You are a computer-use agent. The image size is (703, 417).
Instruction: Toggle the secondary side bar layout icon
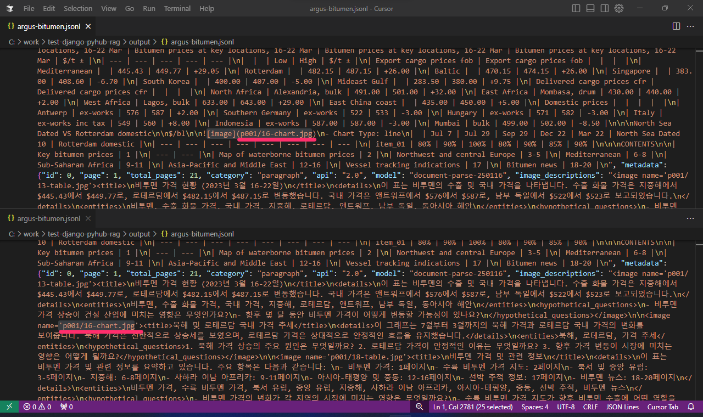pyautogui.click(x=605, y=8)
